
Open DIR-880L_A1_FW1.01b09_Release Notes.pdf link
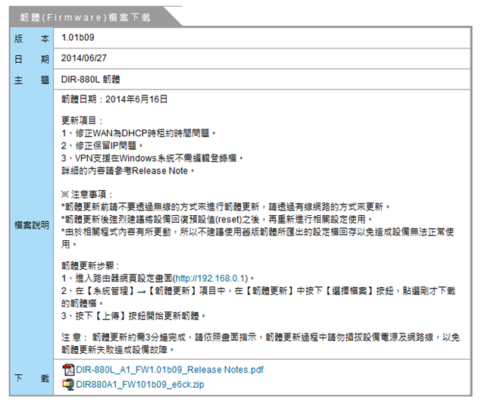(170, 370)
